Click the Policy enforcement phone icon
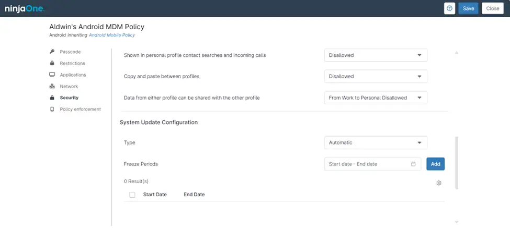 52,110
